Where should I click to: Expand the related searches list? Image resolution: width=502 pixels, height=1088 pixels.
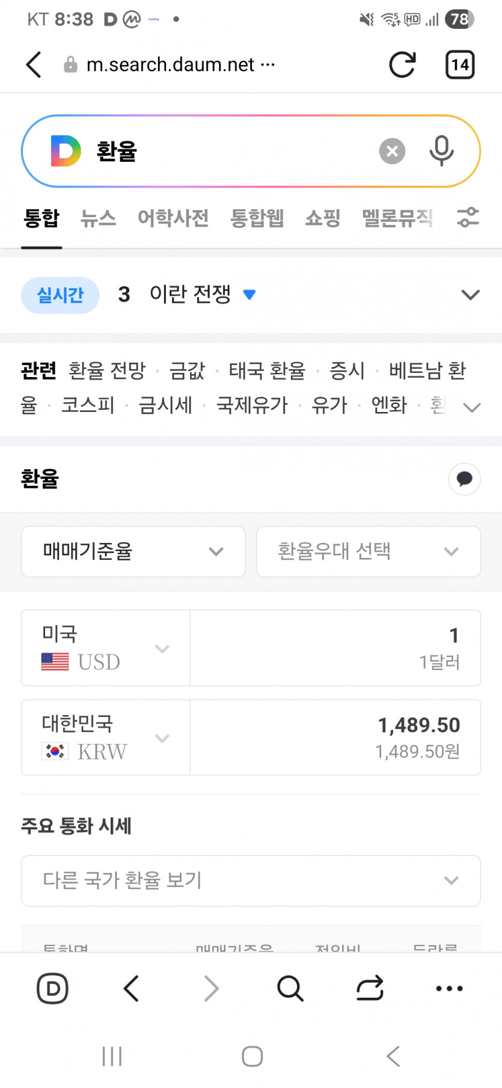(472, 407)
